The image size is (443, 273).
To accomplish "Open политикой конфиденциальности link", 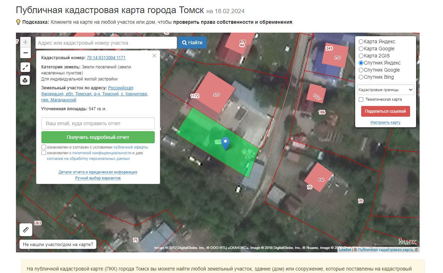I will point(102,153).
